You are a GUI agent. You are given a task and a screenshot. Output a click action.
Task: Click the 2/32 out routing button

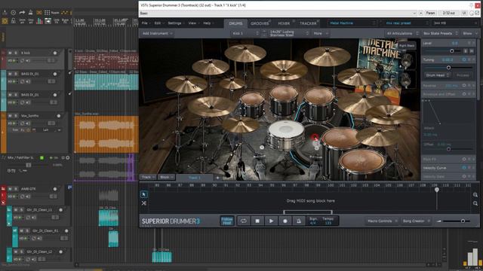(x=449, y=13)
